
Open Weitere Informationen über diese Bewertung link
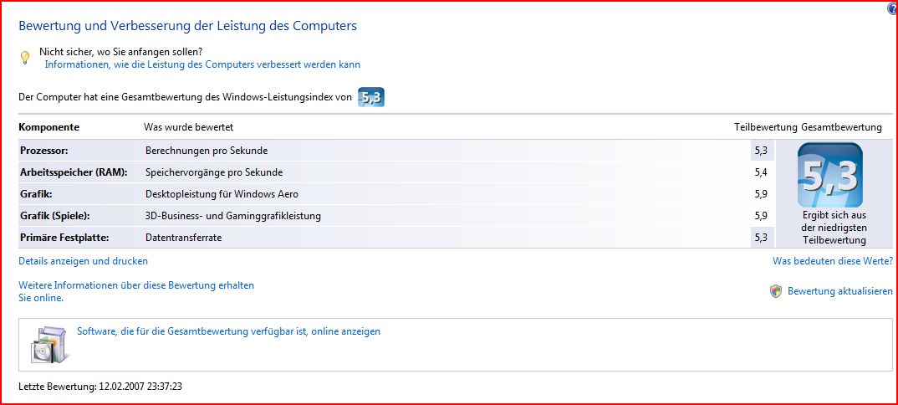[x=136, y=291]
